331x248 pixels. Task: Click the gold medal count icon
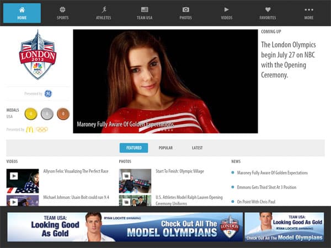coord(31,114)
